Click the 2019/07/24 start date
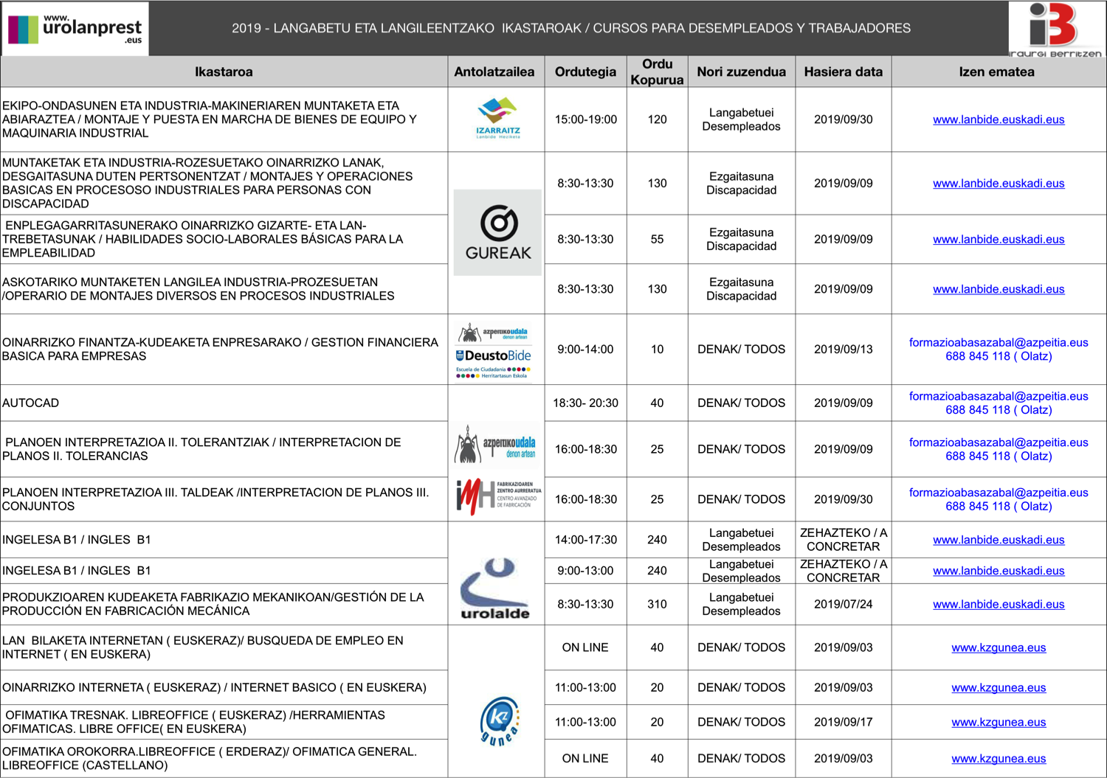1107x778 pixels. [844, 604]
